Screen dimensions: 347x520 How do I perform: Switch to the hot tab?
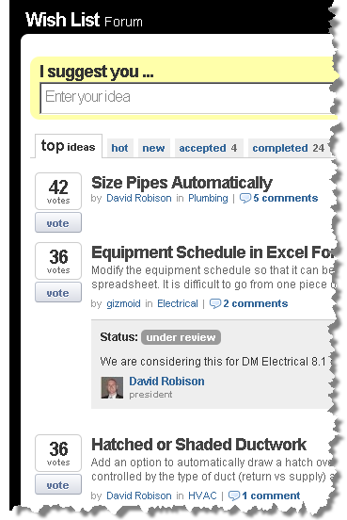[x=119, y=148]
